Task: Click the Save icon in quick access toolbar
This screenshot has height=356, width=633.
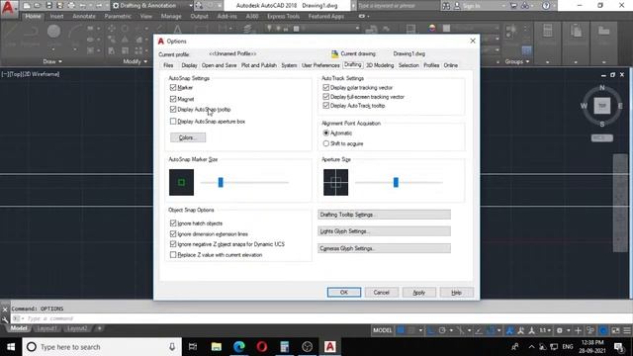Action: (48, 6)
